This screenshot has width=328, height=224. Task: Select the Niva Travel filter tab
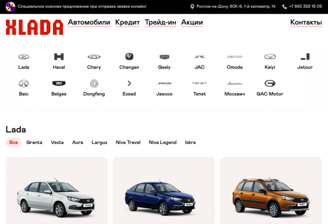tap(128, 142)
